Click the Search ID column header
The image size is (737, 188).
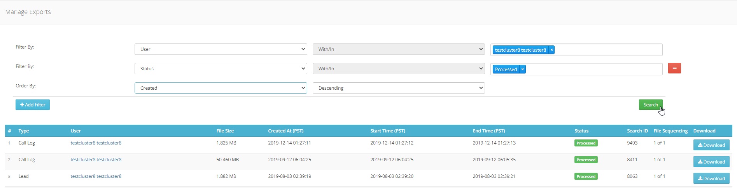click(637, 131)
